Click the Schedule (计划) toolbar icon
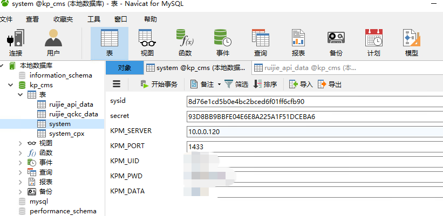Screen dimensions: 443x216 [x=373, y=43]
